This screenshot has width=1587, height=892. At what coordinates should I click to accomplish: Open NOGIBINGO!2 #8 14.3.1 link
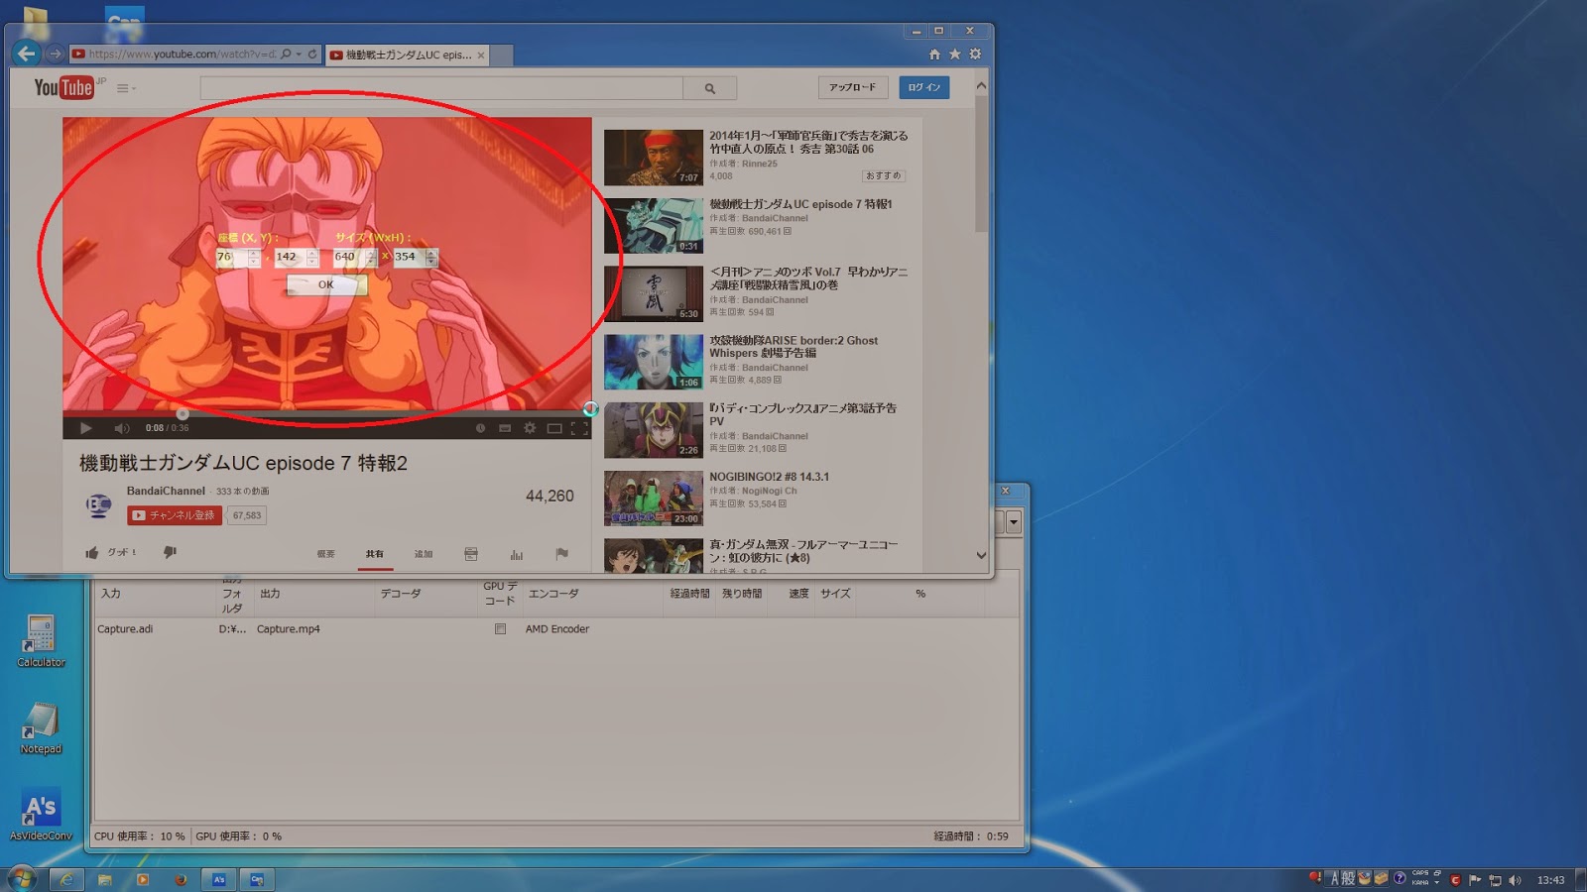[x=769, y=477]
